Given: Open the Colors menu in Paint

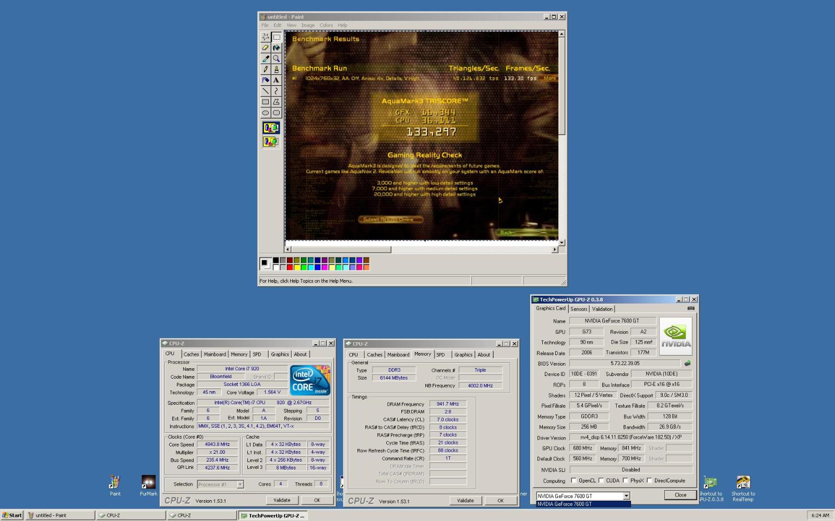Looking at the screenshot, I should [326, 25].
